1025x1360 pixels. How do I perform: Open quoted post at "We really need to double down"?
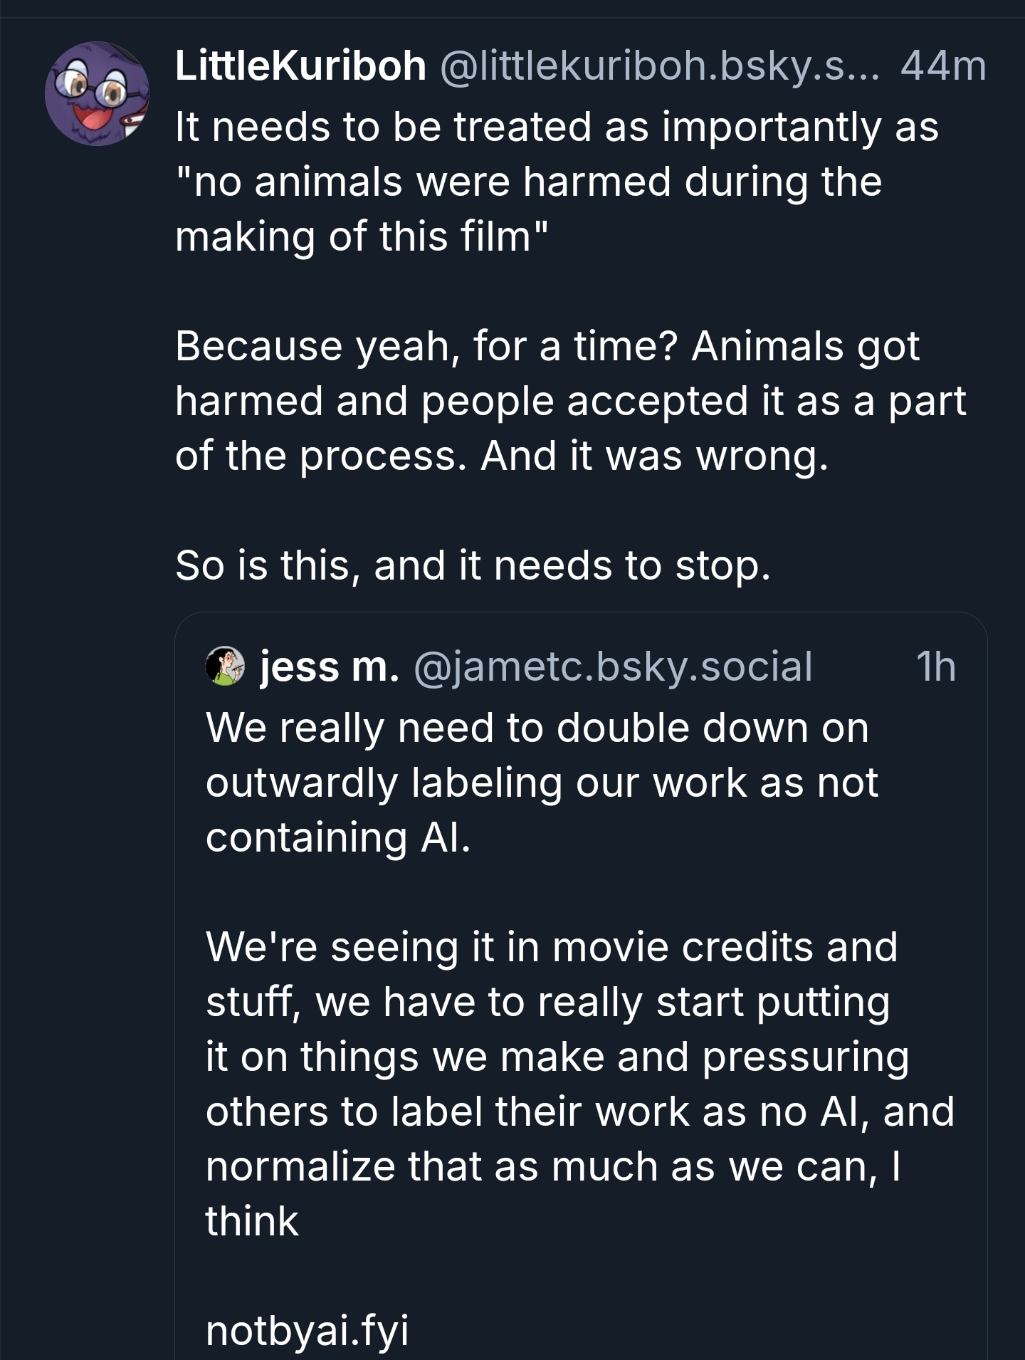pyautogui.click(x=537, y=728)
